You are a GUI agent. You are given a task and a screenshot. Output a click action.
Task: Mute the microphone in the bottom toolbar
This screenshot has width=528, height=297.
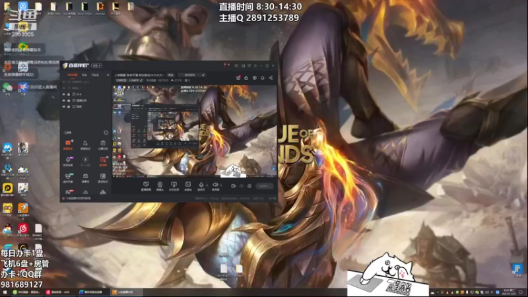point(201,186)
